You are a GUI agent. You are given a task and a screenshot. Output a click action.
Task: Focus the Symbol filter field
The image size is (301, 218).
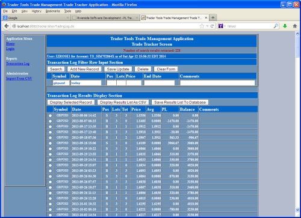[x=61, y=83]
